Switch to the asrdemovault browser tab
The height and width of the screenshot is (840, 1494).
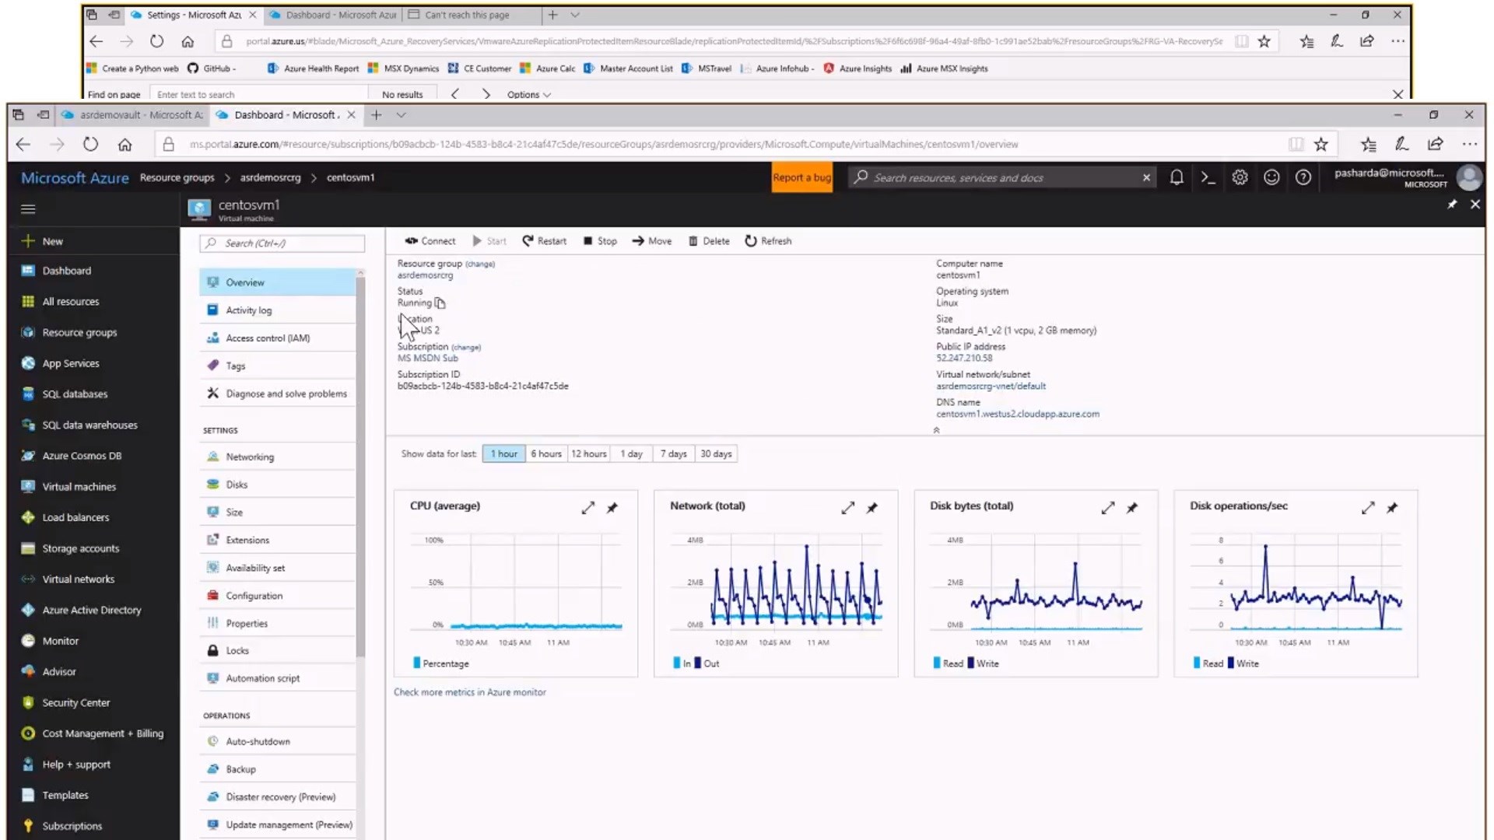tap(132, 115)
